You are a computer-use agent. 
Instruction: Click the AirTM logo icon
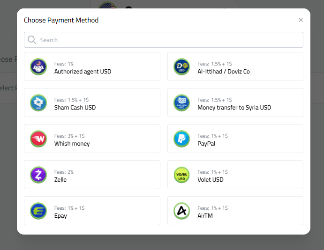tap(181, 211)
